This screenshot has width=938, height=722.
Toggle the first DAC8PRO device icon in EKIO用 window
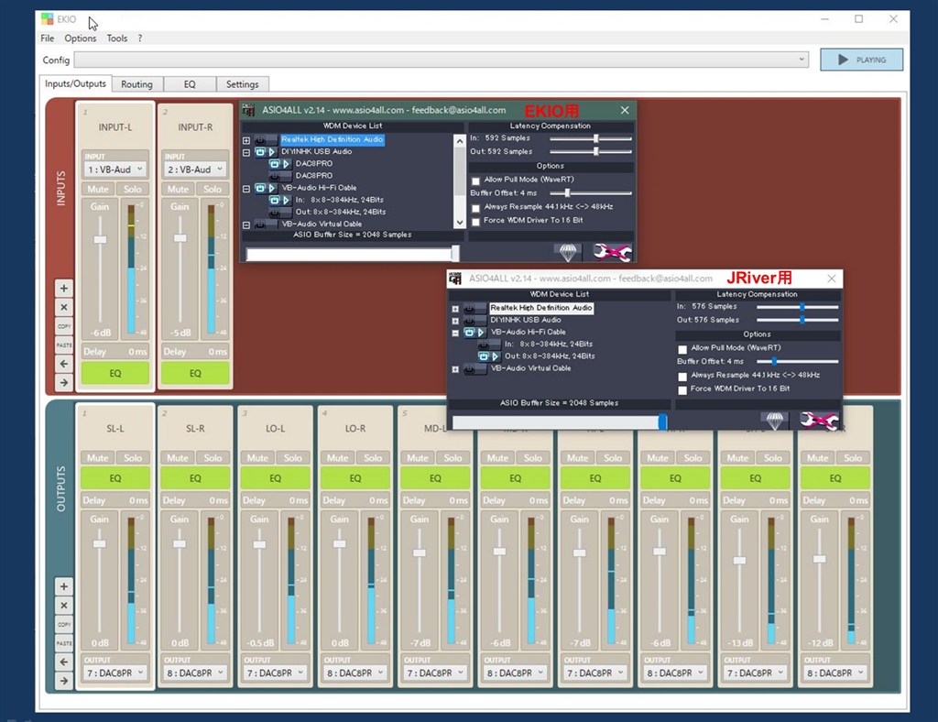click(275, 164)
